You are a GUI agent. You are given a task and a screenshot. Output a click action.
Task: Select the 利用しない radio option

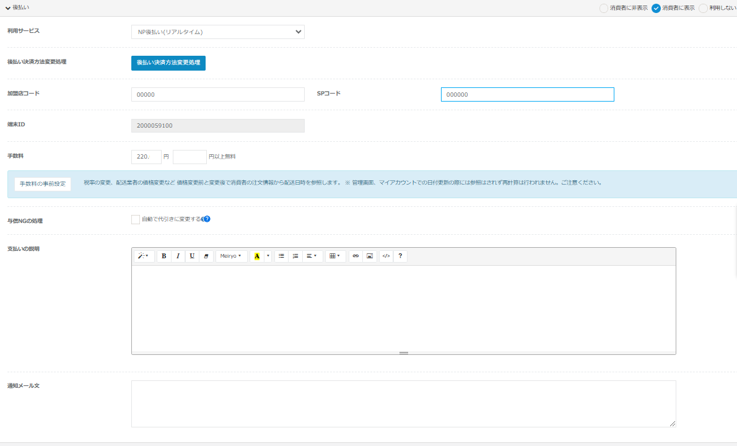pyautogui.click(x=703, y=8)
